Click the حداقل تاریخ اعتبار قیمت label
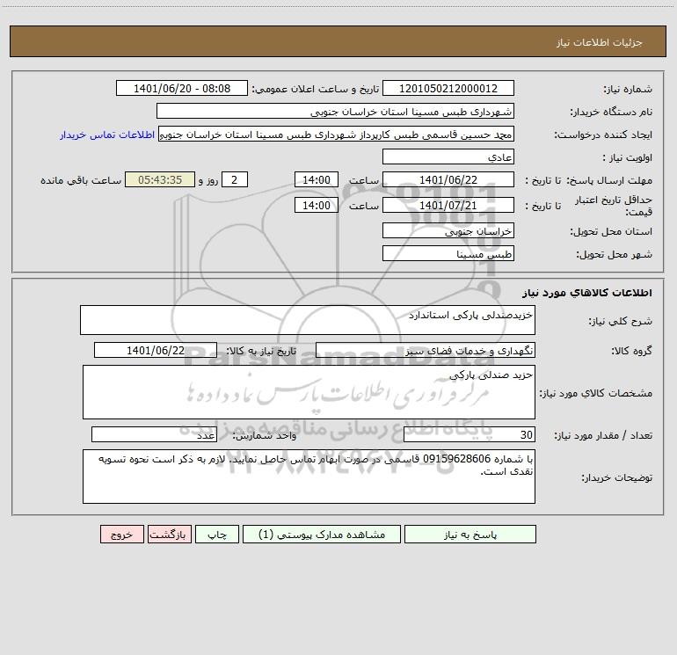 614,206
